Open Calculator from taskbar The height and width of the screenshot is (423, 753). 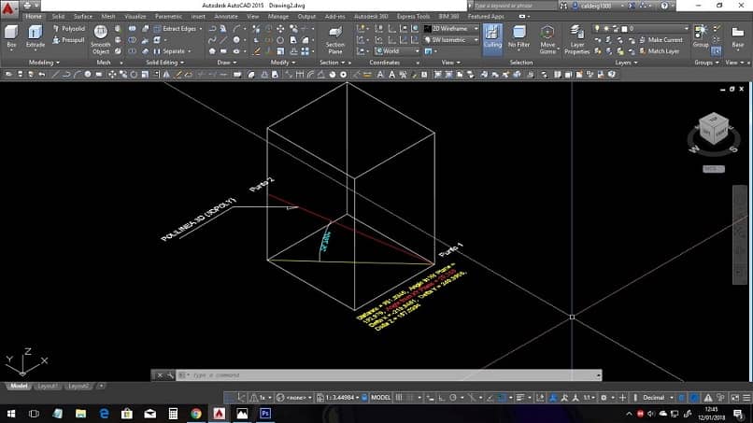point(173,414)
